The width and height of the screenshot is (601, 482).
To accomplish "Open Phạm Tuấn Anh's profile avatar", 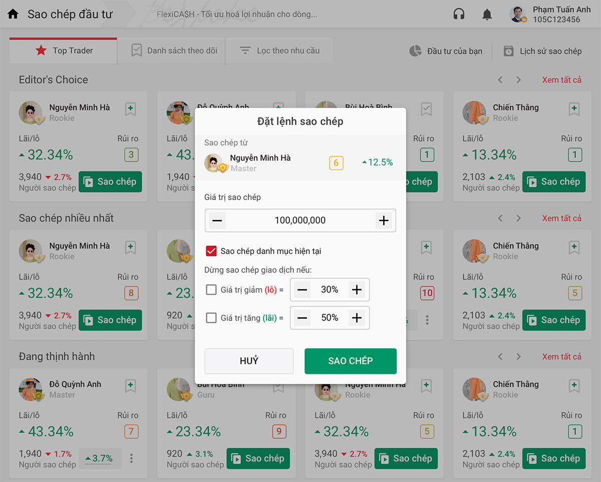I will pos(518,15).
